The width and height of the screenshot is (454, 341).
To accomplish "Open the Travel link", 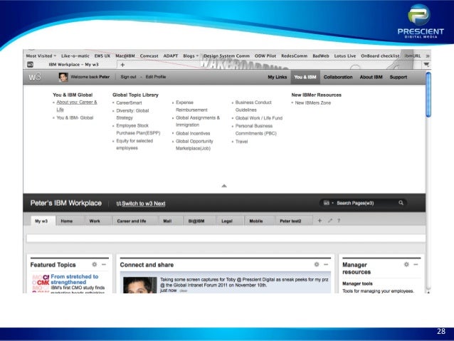I will click(x=241, y=142).
